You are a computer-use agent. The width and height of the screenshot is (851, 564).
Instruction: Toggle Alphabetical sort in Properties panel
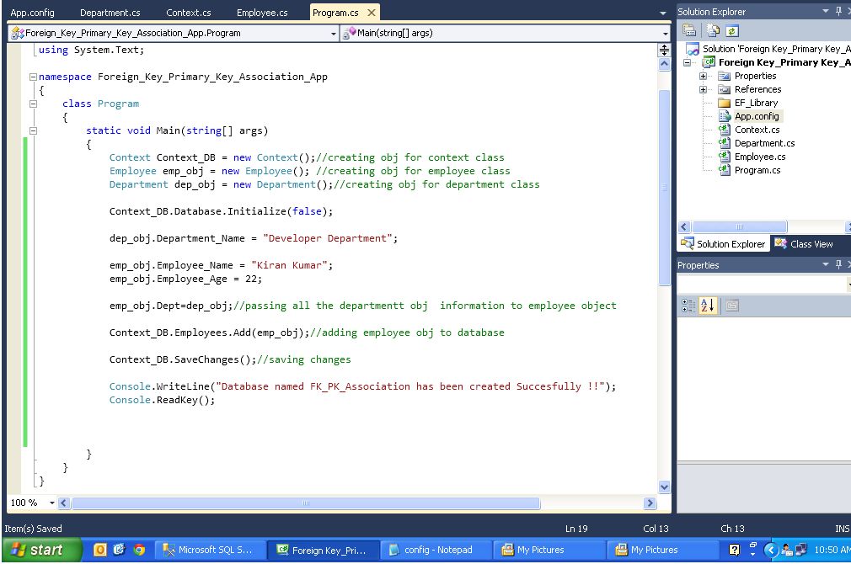[x=708, y=306]
